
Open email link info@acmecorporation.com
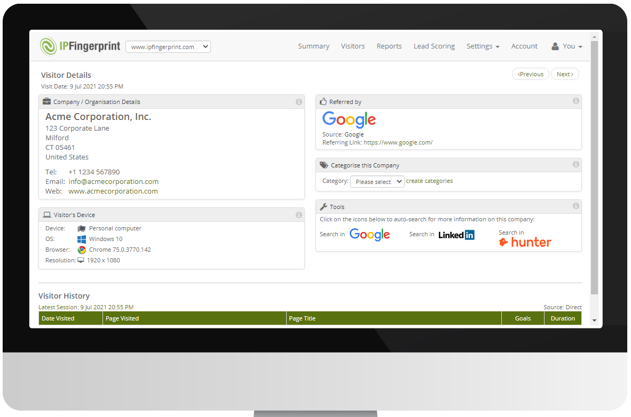point(114,182)
